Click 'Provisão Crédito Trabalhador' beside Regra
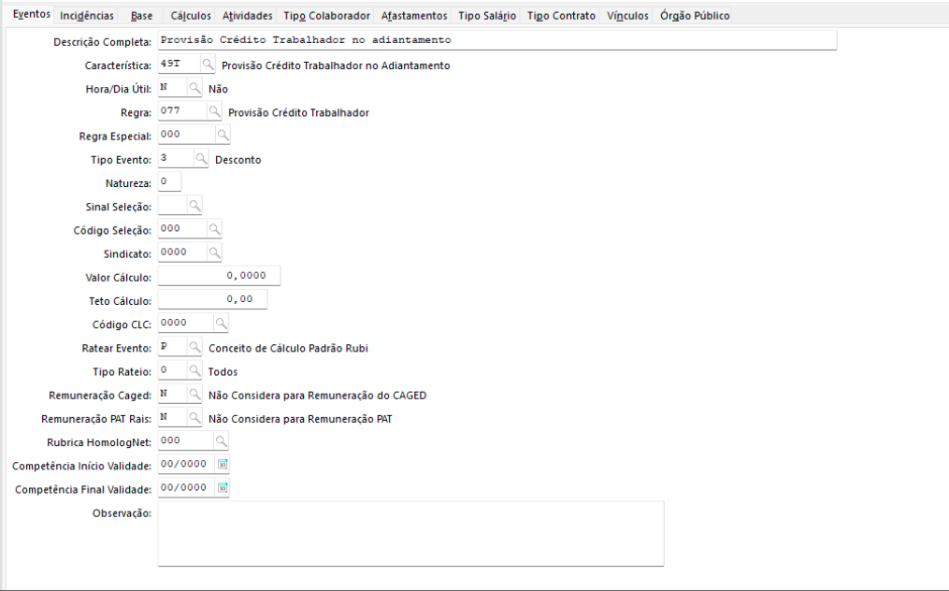The width and height of the screenshot is (949, 591). point(298,112)
